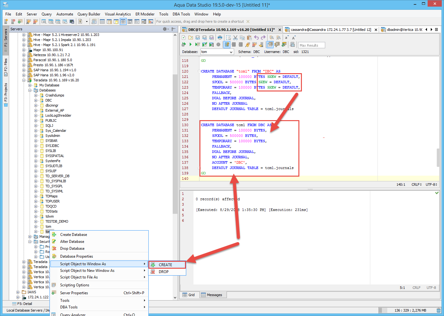This screenshot has height=316, width=444.
Task: Click the Copy icon in editor toolbar
Action: (242, 38)
